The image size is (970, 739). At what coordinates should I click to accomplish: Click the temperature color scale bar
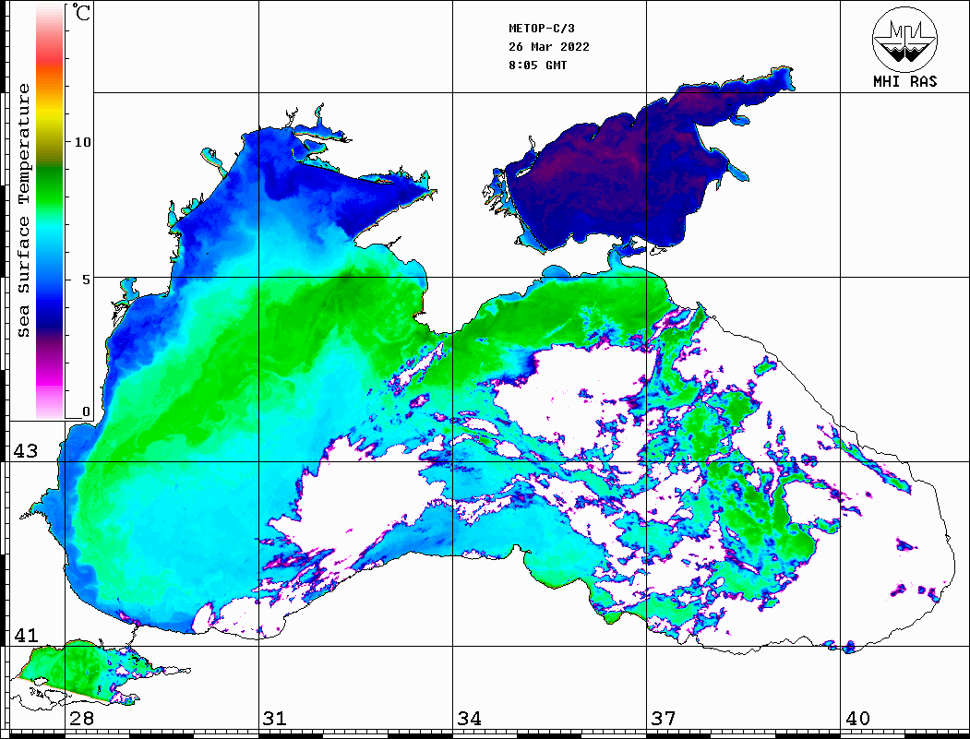(x=50, y=211)
